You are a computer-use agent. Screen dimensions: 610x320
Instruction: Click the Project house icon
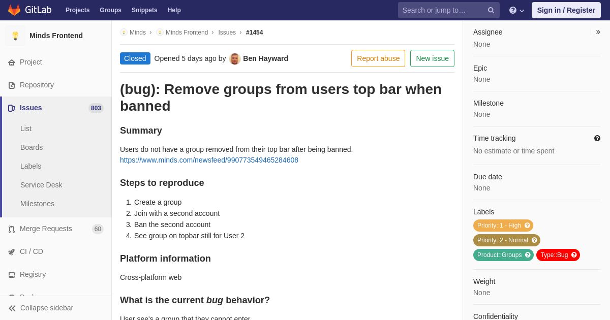12,62
